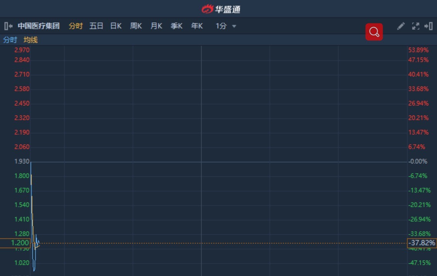This screenshot has width=437, height=276.
Task: Click the 中国医疗集团 stock name
Action: click(39, 26)
